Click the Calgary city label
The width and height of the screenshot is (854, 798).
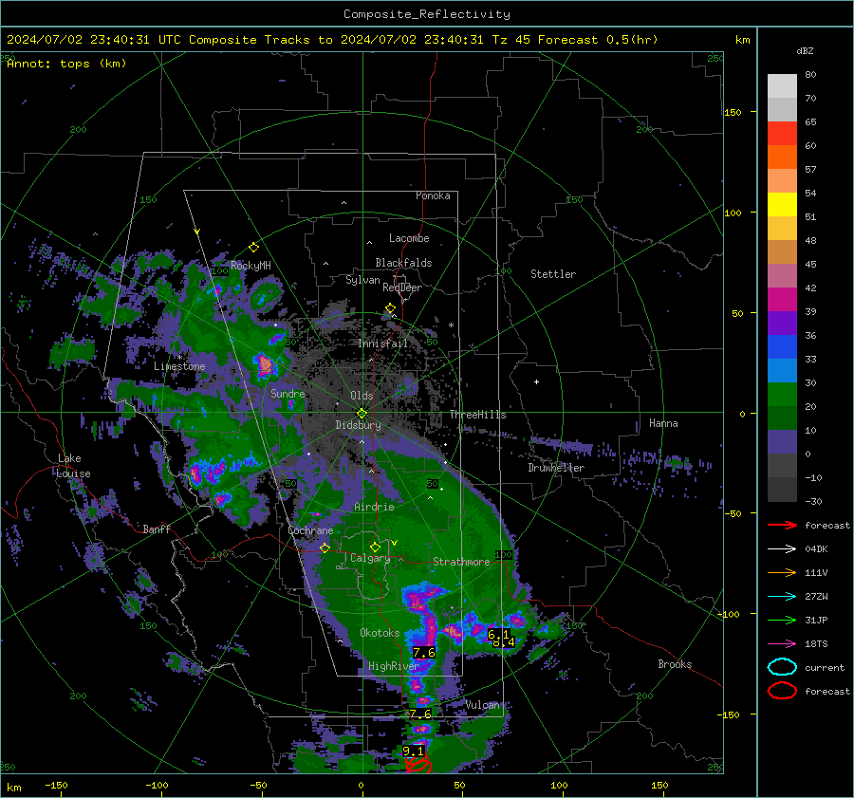370,558
